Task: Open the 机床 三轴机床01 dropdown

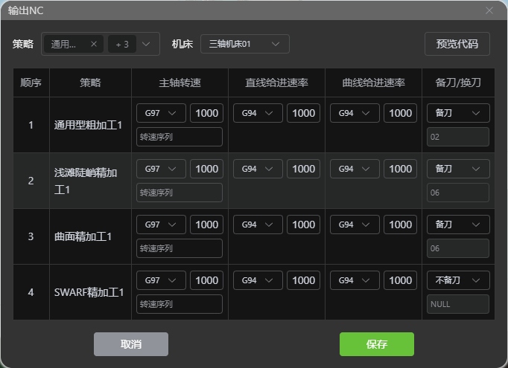Action: pyautogui.click(x=244, y=44)
